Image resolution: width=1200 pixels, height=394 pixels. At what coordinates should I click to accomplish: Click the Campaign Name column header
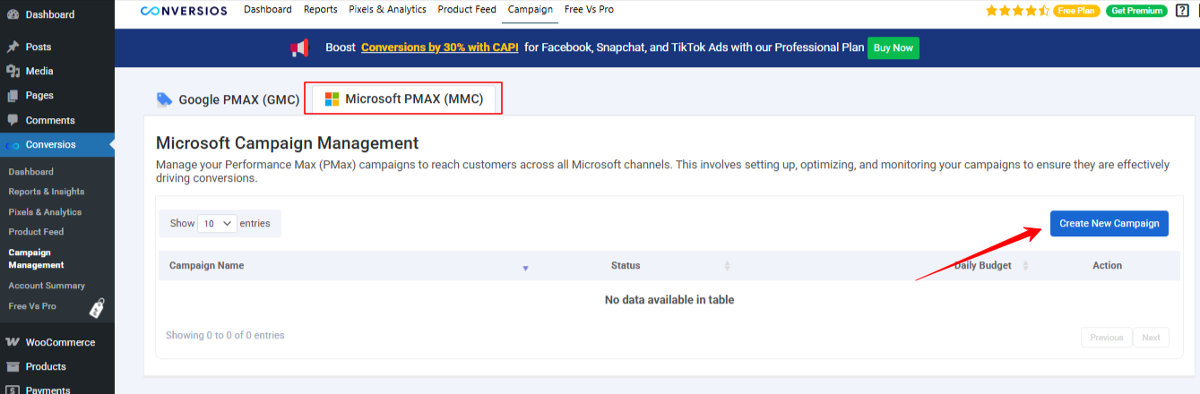click(x=206, y=266)
